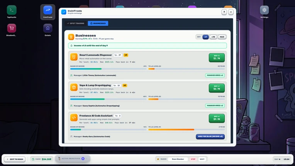Image resolution: width=295 pixels, height=166 pixels.
Task: Set buy amount to x1
Action: pos(206,37)
